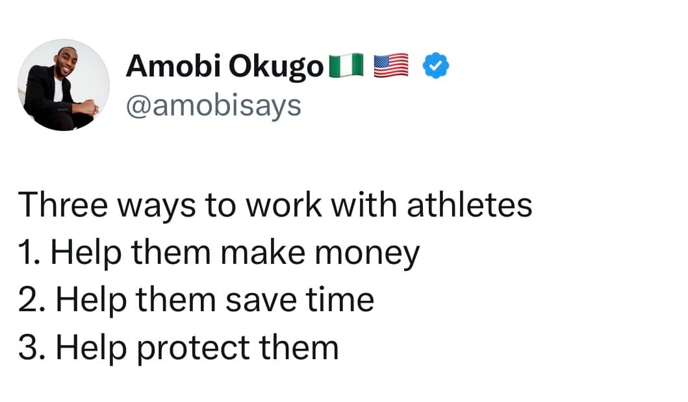Click the word "work" in the tweet

pyautogui.click(x=283, y=205)
